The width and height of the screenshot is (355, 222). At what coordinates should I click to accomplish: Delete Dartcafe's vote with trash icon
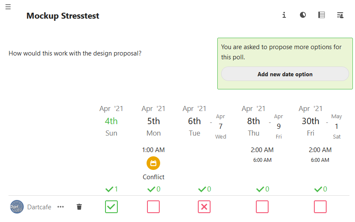pyautogui.click(x=79, y=207)
